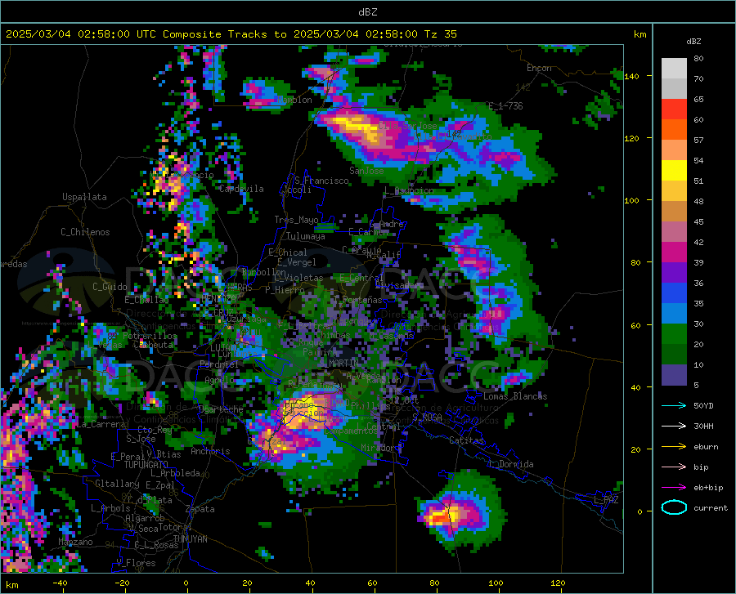This screenshot has height=594, width=736.
Task: Click the 50YD legend label
Action: [703, 405]
